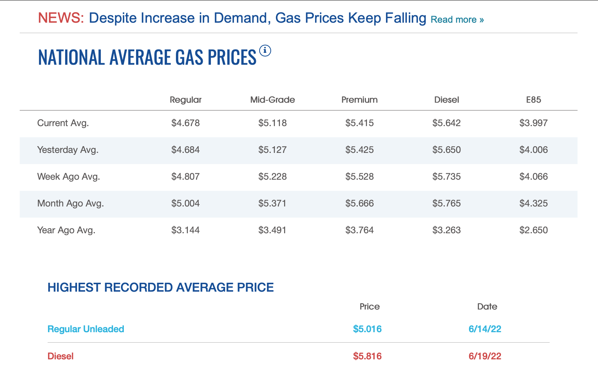Click the Diesel column header
This screenshot has width=598, height=372.
click(446, 100)
